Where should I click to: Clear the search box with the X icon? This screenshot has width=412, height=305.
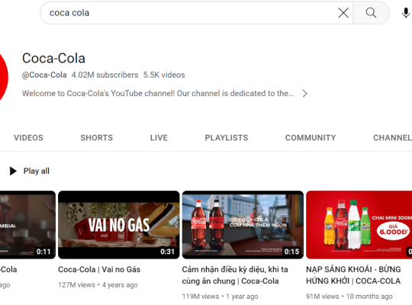point(343,13)
